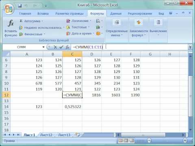Click the Office button logo

[9, 9]
